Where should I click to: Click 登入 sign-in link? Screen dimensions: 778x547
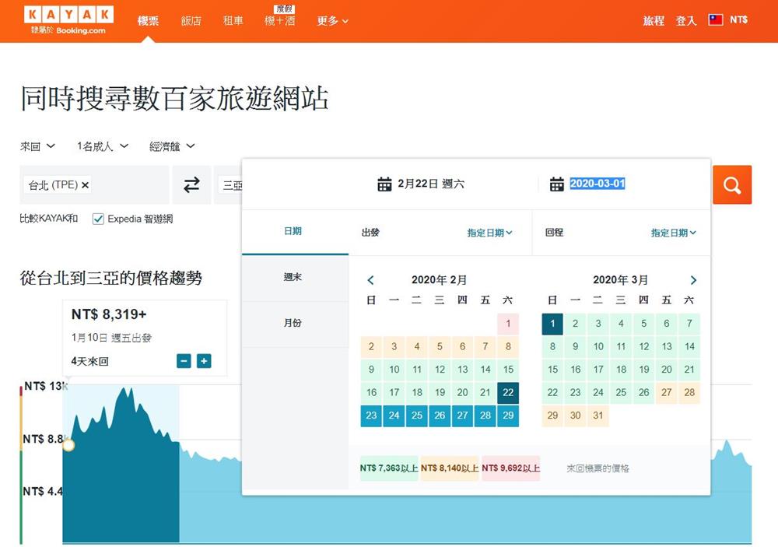pyautogui.click(x=685, y=21)
